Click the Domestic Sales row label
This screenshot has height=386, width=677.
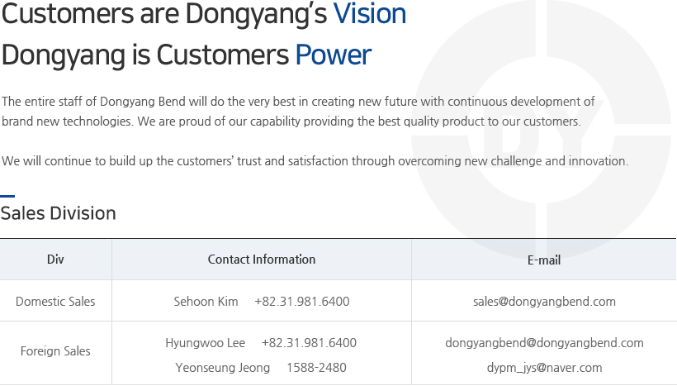[x=55, y=302]
